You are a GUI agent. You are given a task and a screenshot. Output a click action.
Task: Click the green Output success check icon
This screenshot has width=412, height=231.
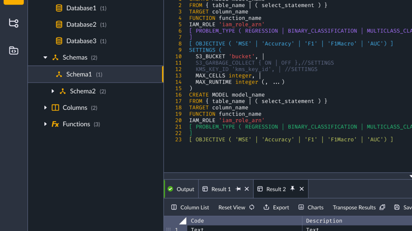click(170, 189)
